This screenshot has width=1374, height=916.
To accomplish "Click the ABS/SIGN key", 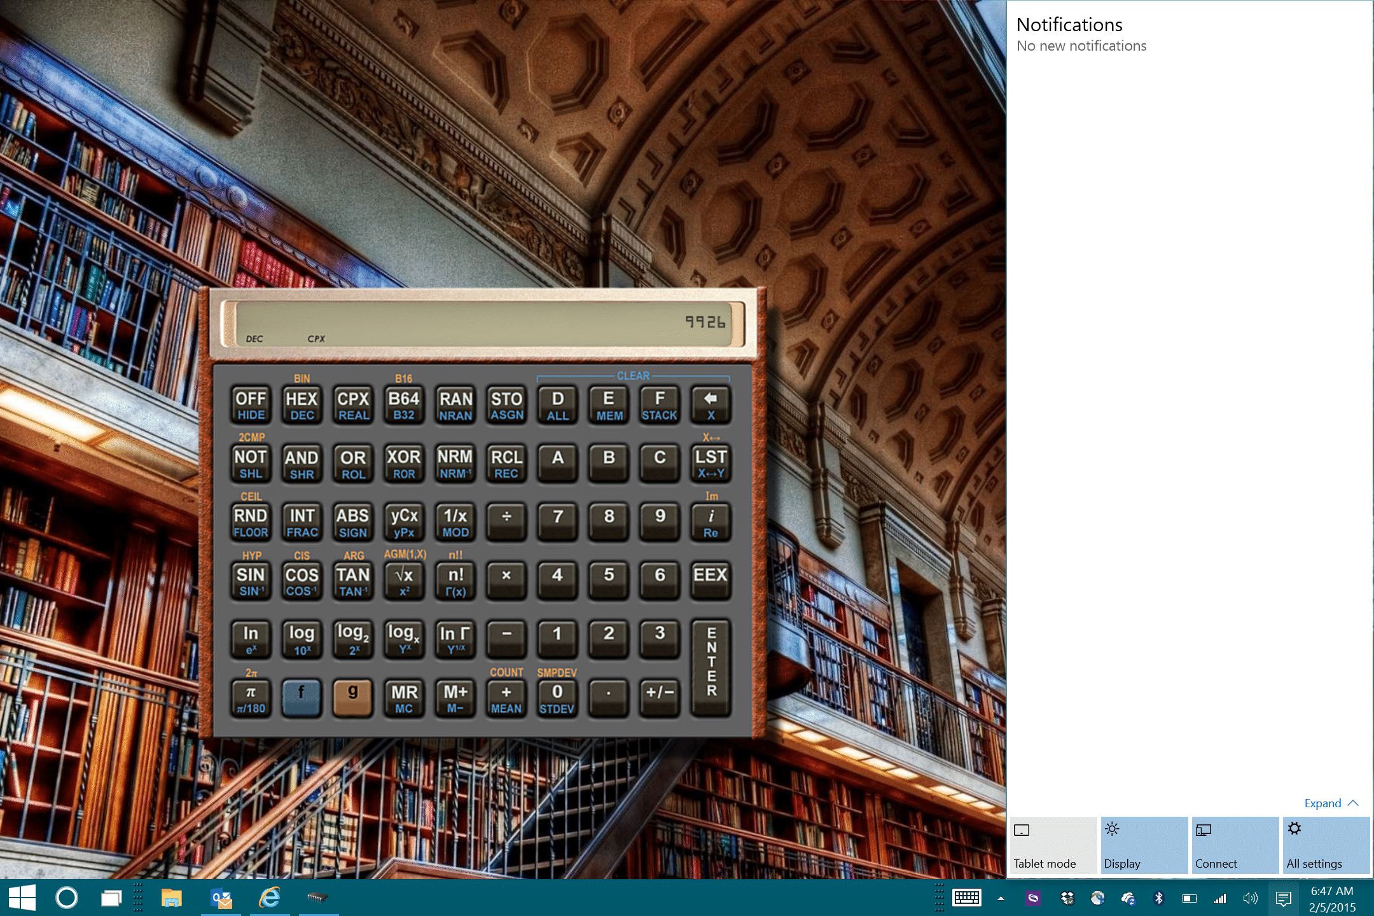I will (353, 523).
